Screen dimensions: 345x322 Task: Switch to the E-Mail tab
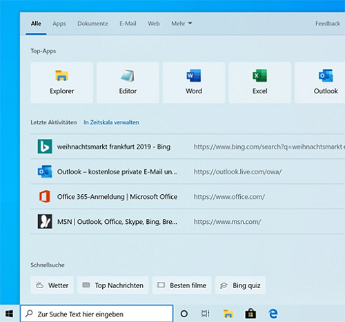128,23
